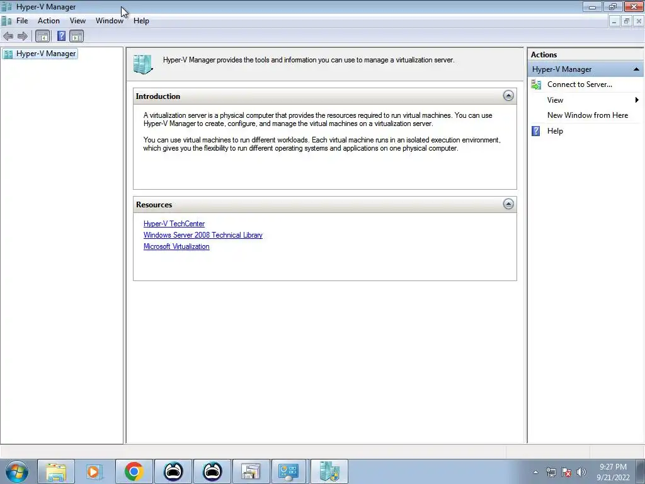Click the network icon in the system tray

click(x=551, y=472)
